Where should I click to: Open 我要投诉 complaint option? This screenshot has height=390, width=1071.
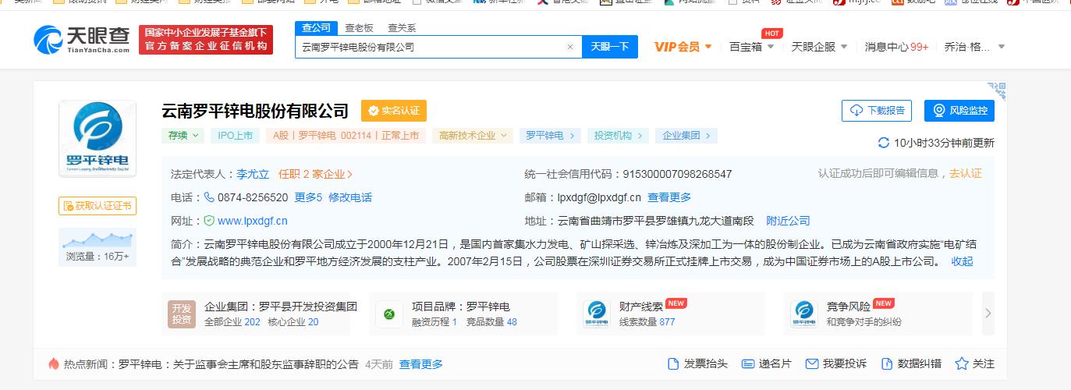point(835,363)
